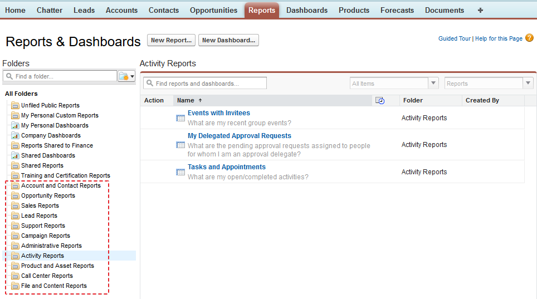Open the Documents tab
The height and width of the screenshot is (299, 537).
tap(445, 10)
